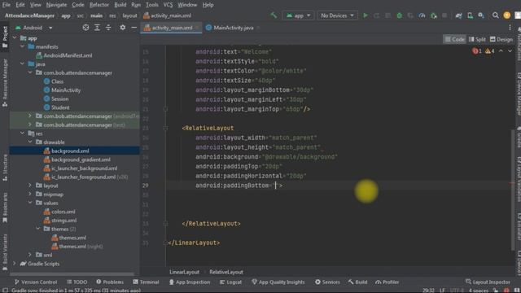This screenshot has height=293, width=521.
Task: Open the app run configuration dropdown
Action: [x=299, y=15]
